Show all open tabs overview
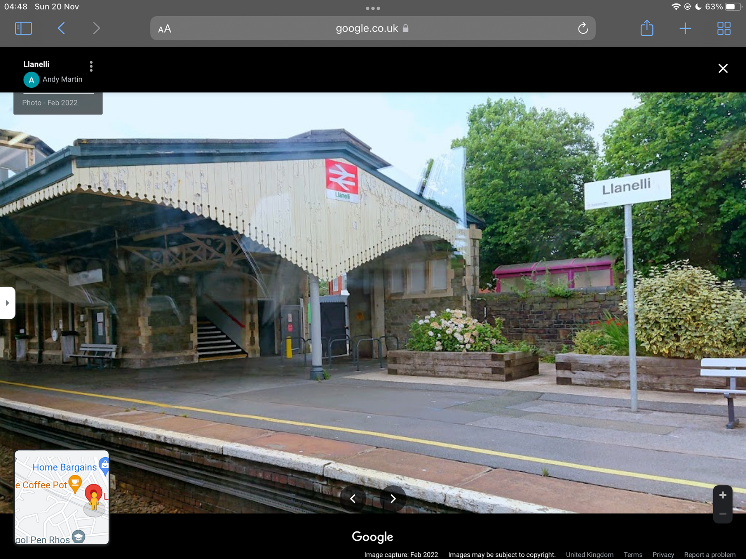This screenshot has width=746, height=559. click(x=723, y=28)
